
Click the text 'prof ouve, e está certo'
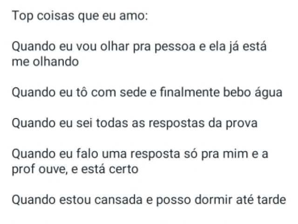[x=75, y=169]
